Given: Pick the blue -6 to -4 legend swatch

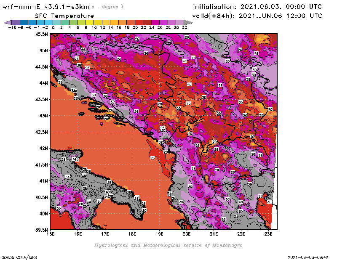Looking at the screenshot, I should pyautogui.click(x=32, y=22).
